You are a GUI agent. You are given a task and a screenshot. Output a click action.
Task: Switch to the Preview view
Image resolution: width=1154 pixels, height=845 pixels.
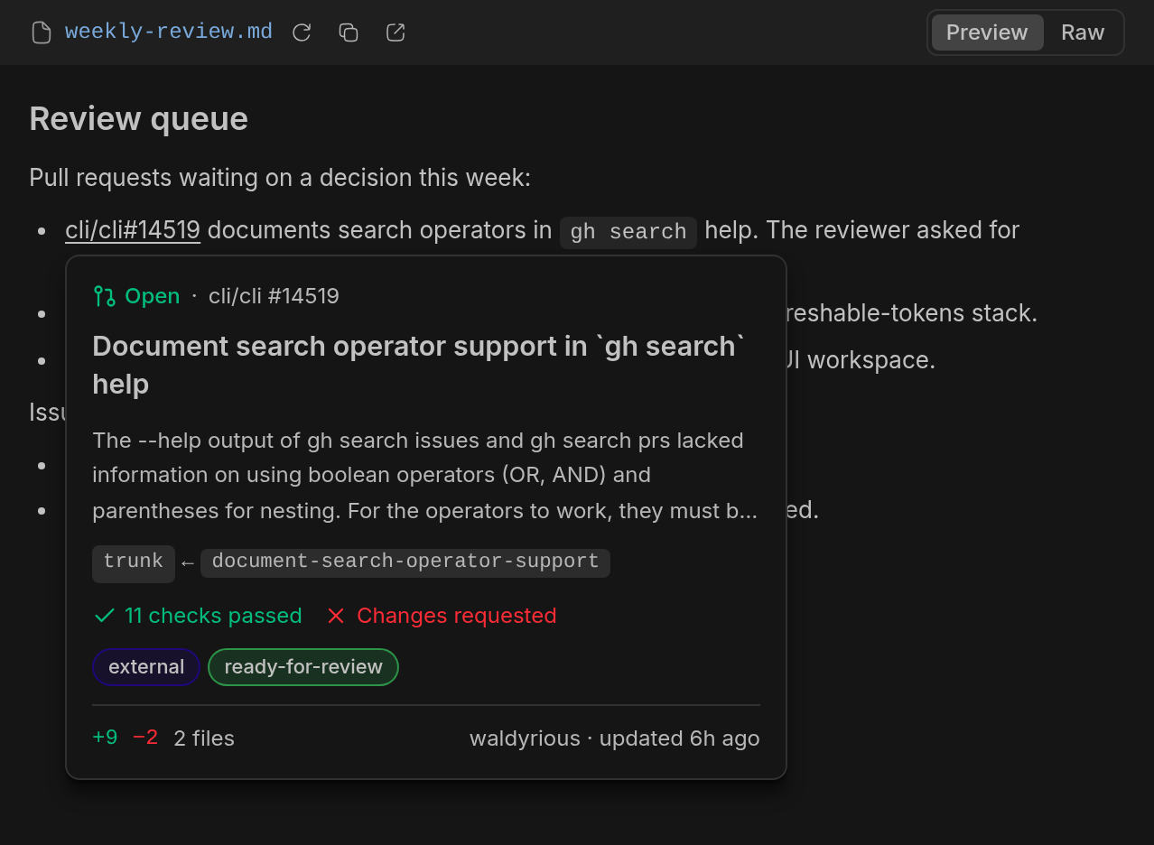point(987,32)
